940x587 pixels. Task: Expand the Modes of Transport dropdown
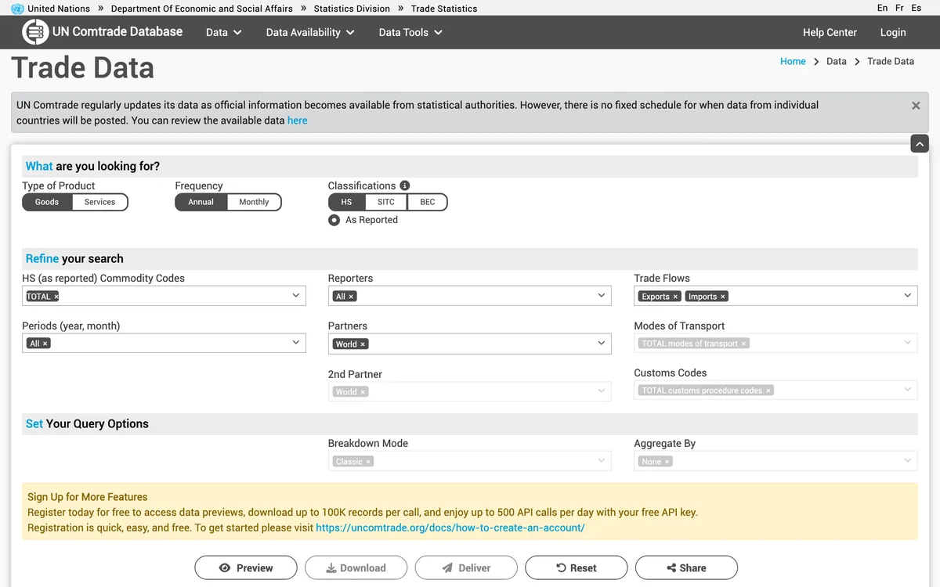908,343
